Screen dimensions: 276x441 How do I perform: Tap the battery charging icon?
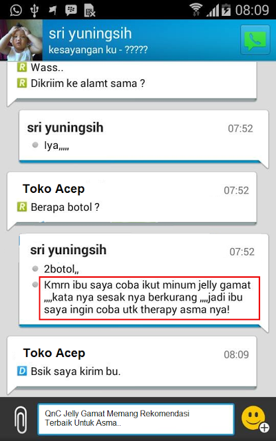point(226,10)
